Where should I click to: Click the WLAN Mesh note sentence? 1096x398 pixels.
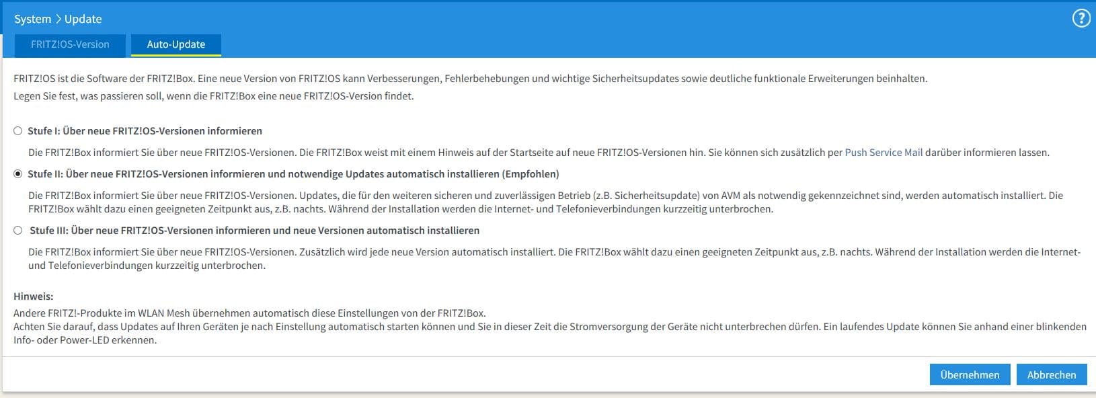[x=249, y=313]
